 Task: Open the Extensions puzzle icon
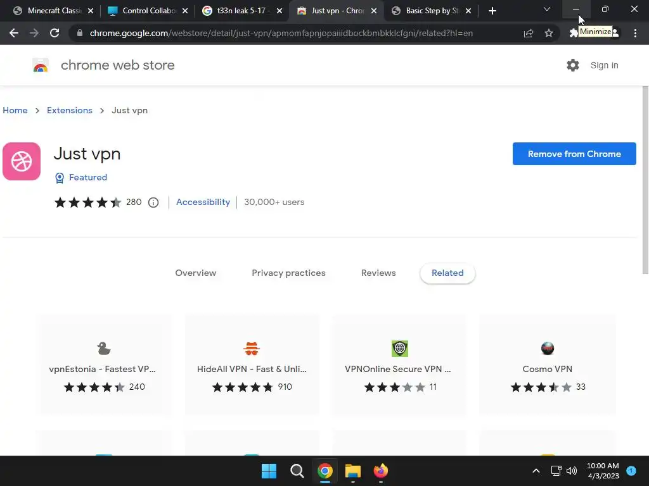573,33
